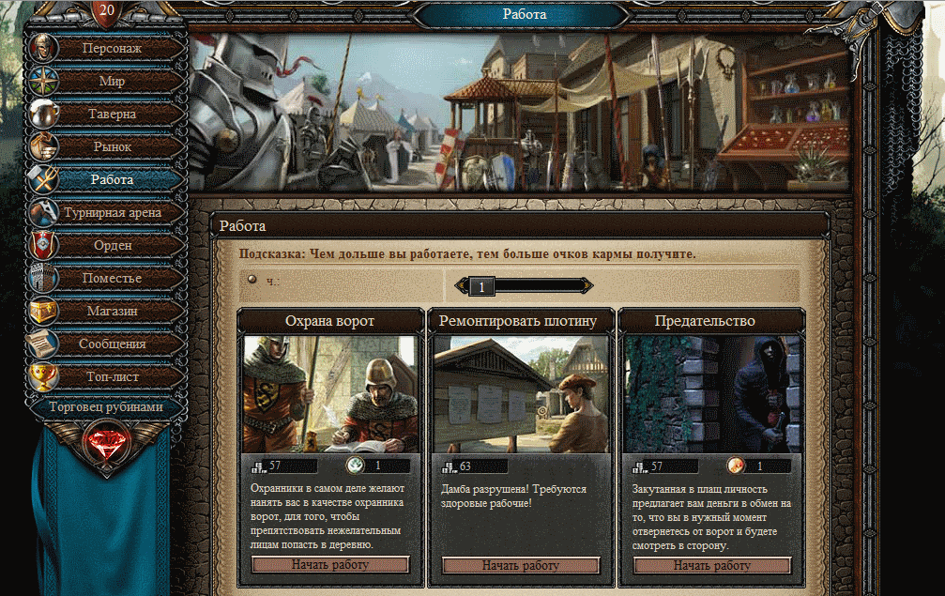This screenshot has height=596, width=945.
Task: Click the compass icon beside Мир
Action: click(x=44, y=81)
